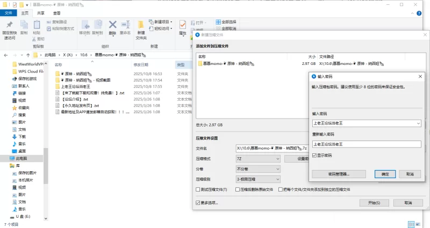Click the 重命名 rename icon
430x228 pixels.
[x=126, y=25]
